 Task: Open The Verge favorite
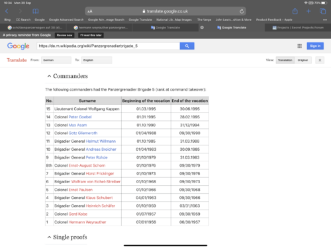coord(204,20)
